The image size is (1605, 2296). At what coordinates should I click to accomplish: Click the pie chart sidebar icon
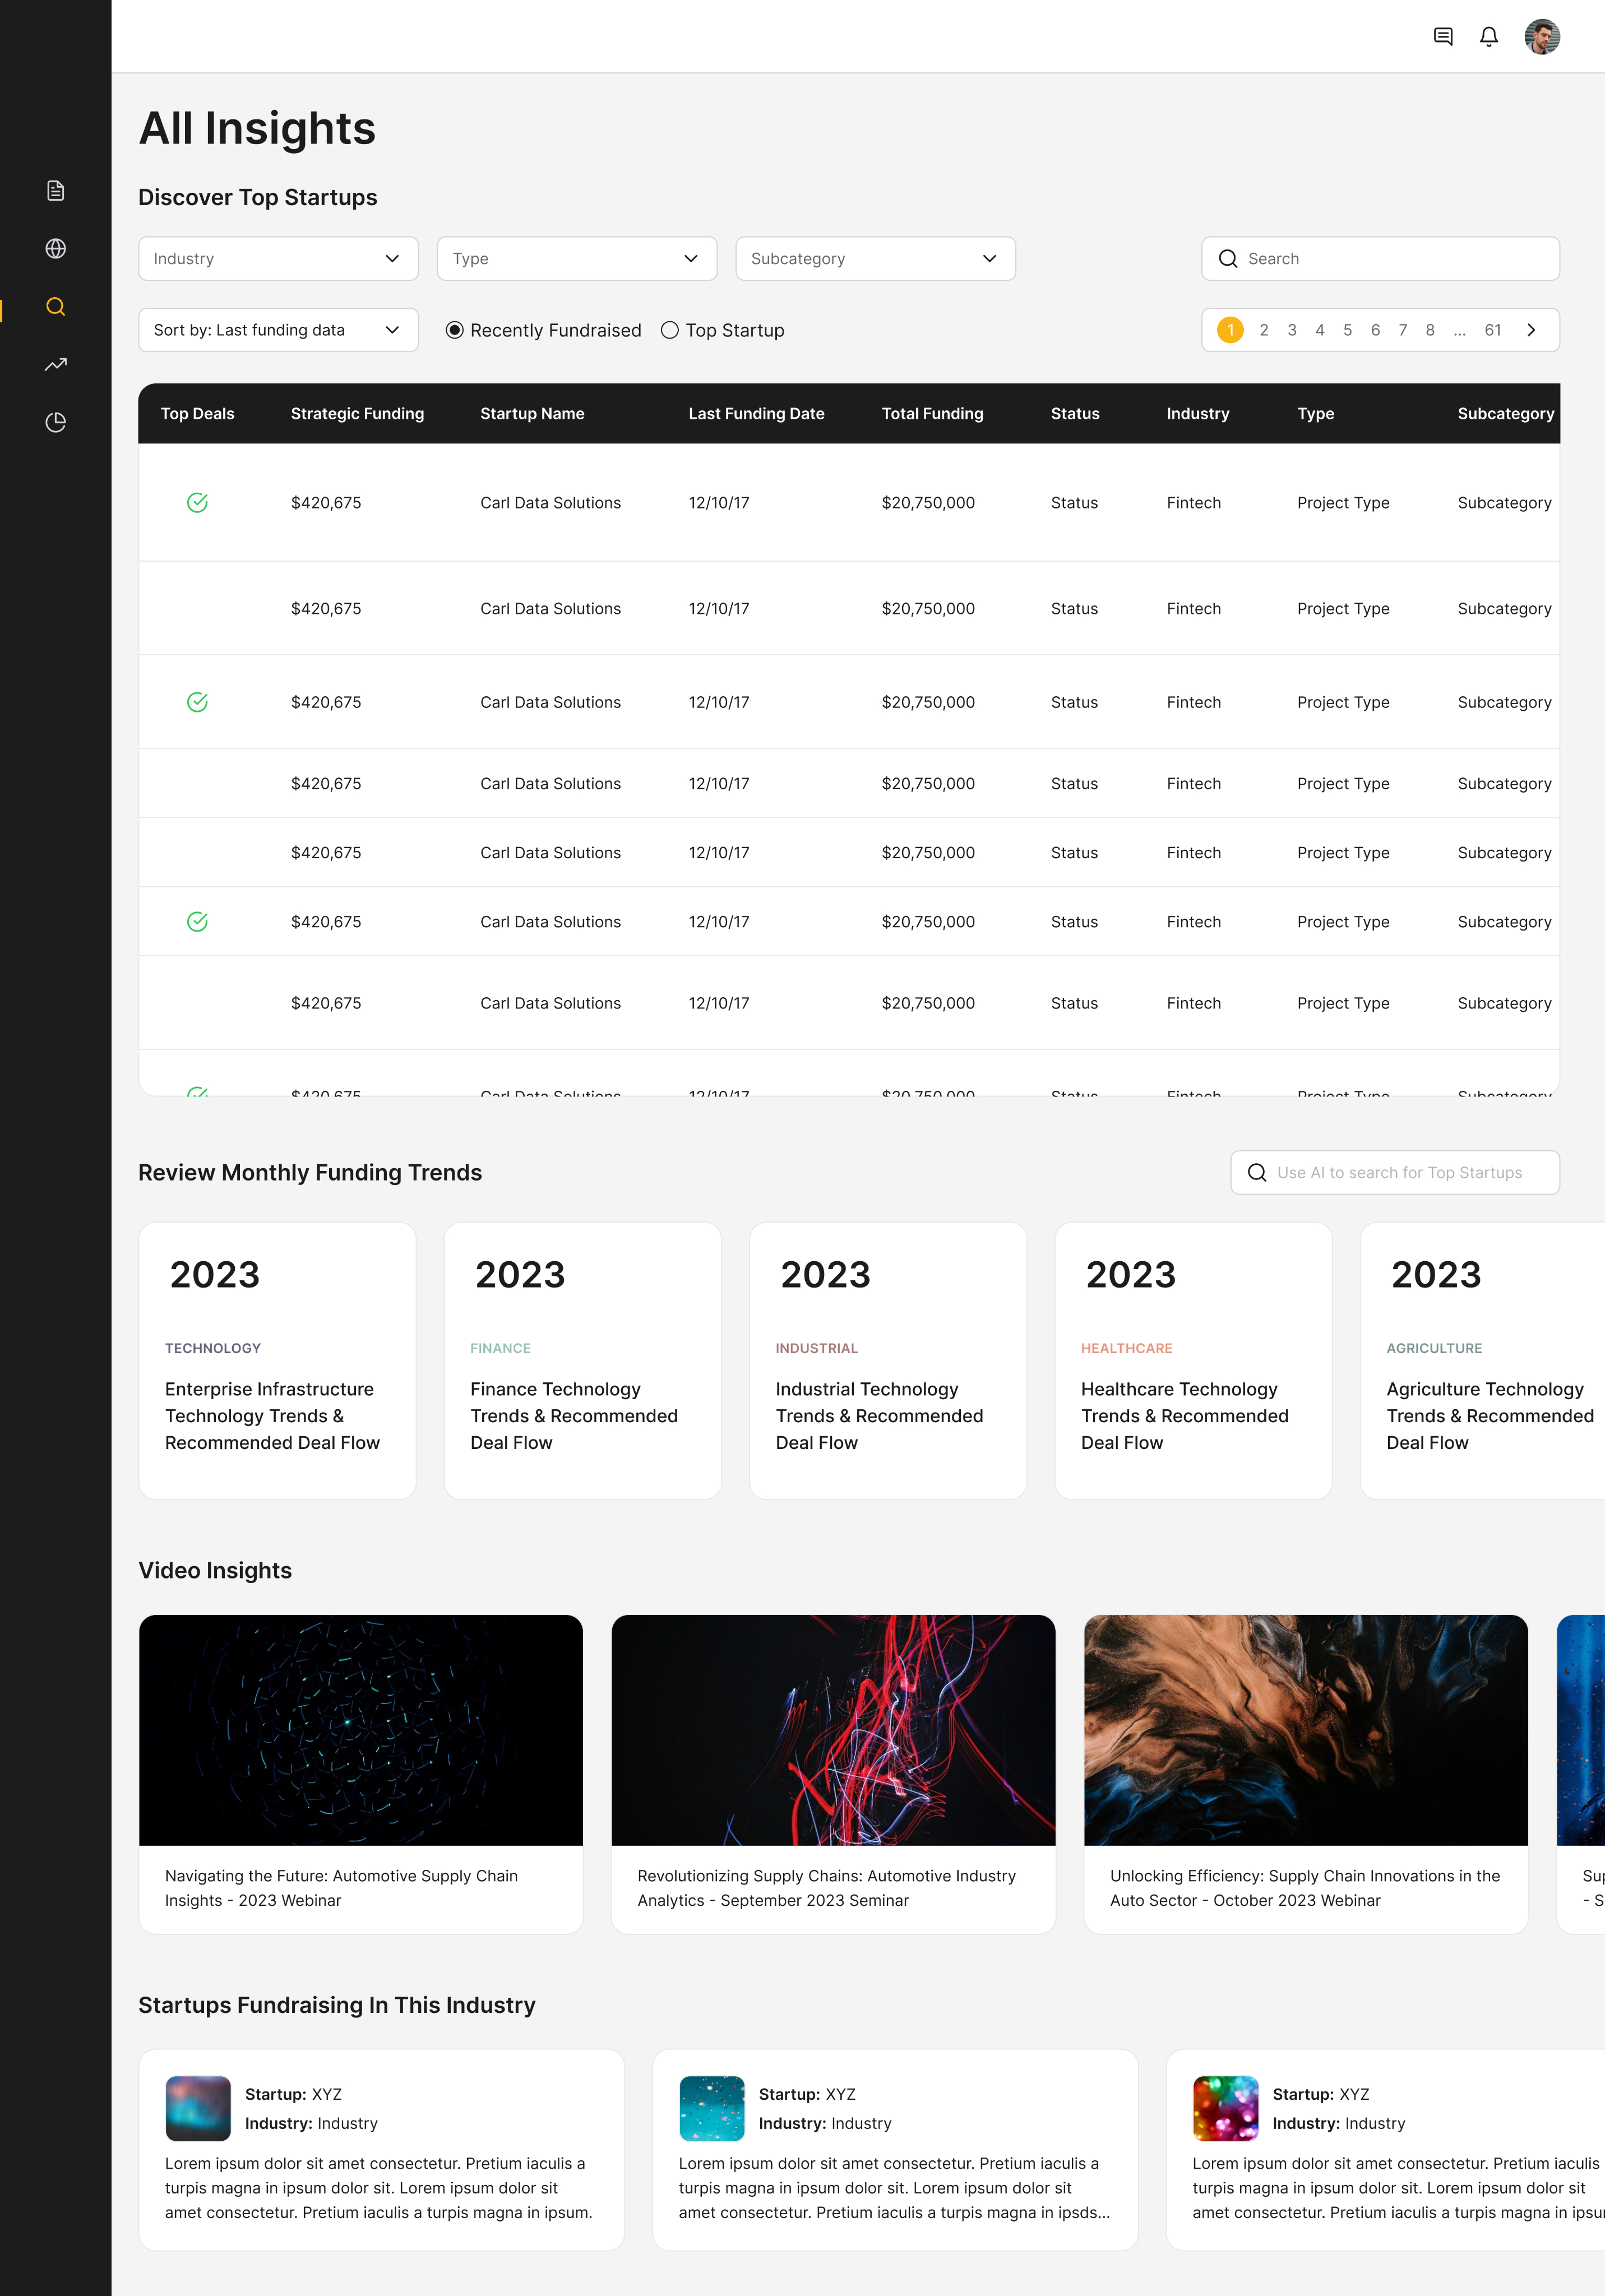(56, 423)
